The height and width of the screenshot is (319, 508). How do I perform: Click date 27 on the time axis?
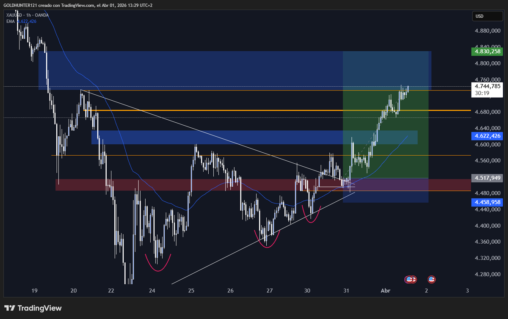(x=270, y=291)
